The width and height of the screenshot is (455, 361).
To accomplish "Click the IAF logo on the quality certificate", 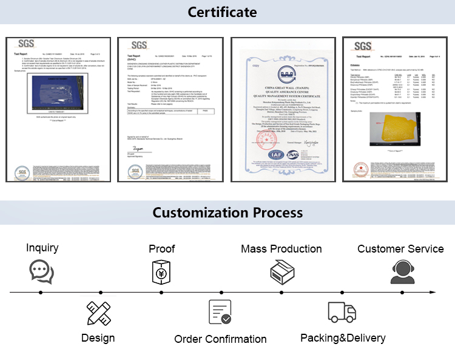I will (x=272, y=156).
